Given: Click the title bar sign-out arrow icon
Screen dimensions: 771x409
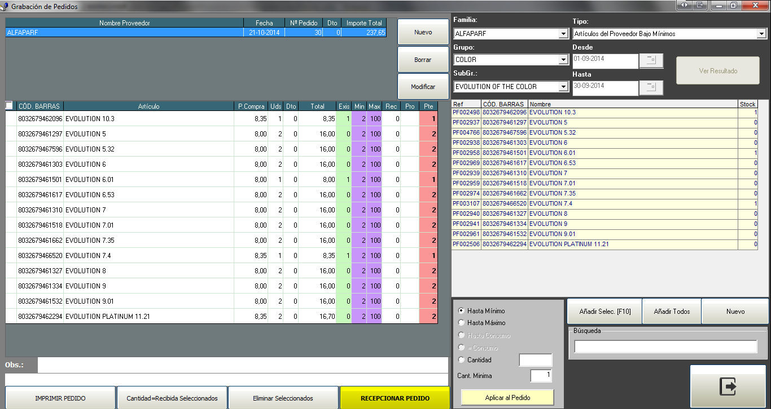Looking at the screenshot, I should (x=699, y=5).
